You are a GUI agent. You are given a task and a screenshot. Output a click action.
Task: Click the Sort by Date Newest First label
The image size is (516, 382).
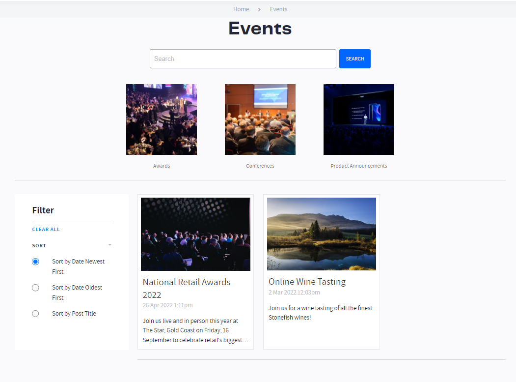(78, 266)
